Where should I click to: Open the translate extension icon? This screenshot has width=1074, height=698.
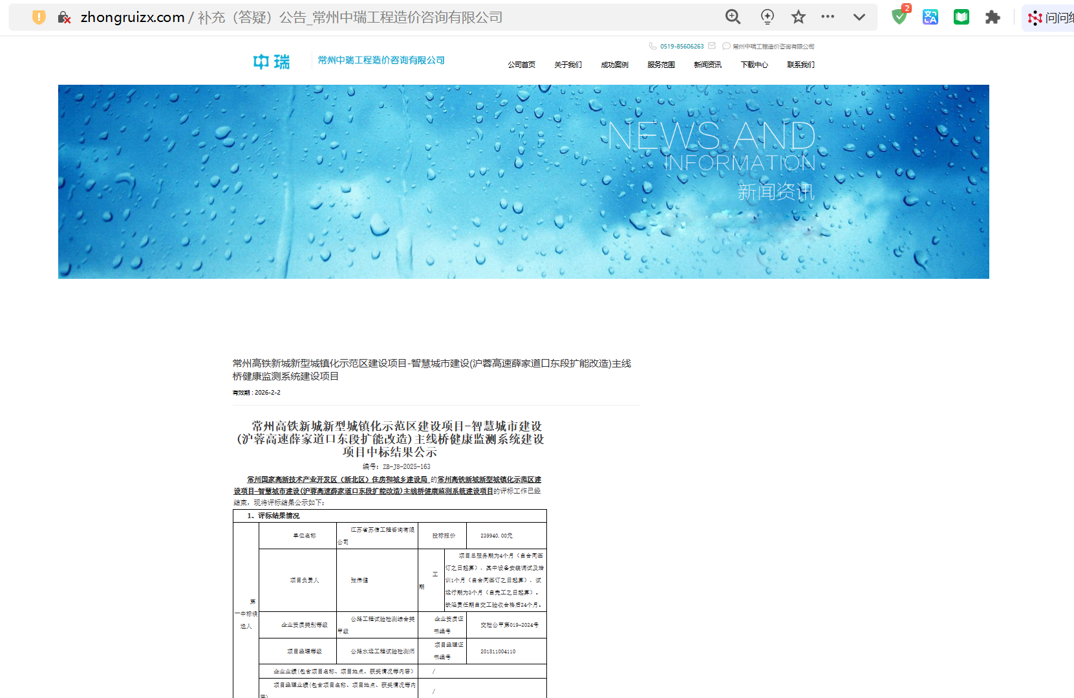click(x=930, y=17)
